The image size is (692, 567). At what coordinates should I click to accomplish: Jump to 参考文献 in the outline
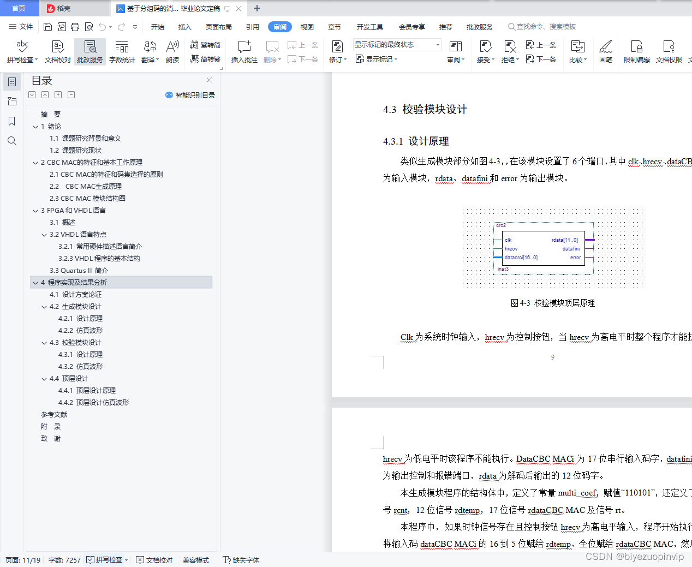(x=54, y=415)
